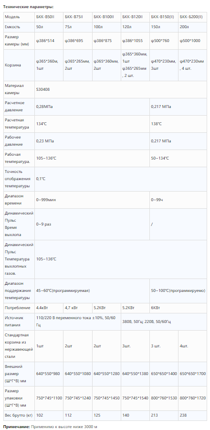Select the БКК-В120II model header cell
Viewport: 210px width, 430px height.
pos(135,17)
